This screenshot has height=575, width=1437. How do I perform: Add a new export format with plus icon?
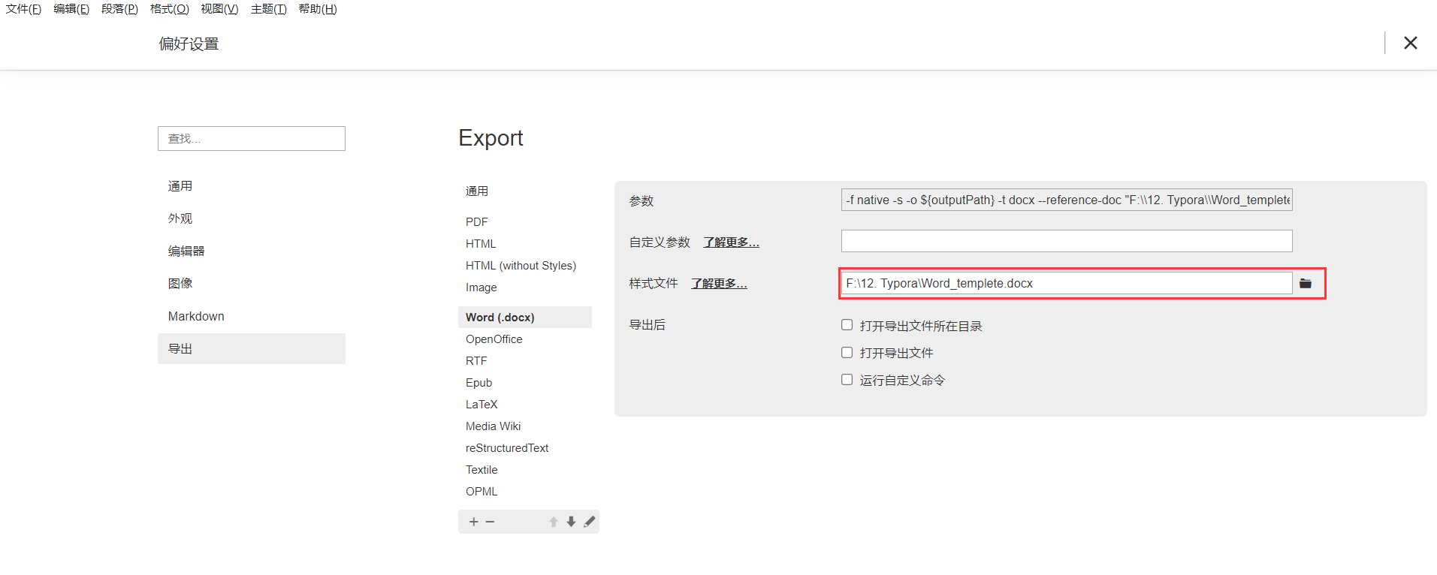pyautogui.click(x=473, y=522)
